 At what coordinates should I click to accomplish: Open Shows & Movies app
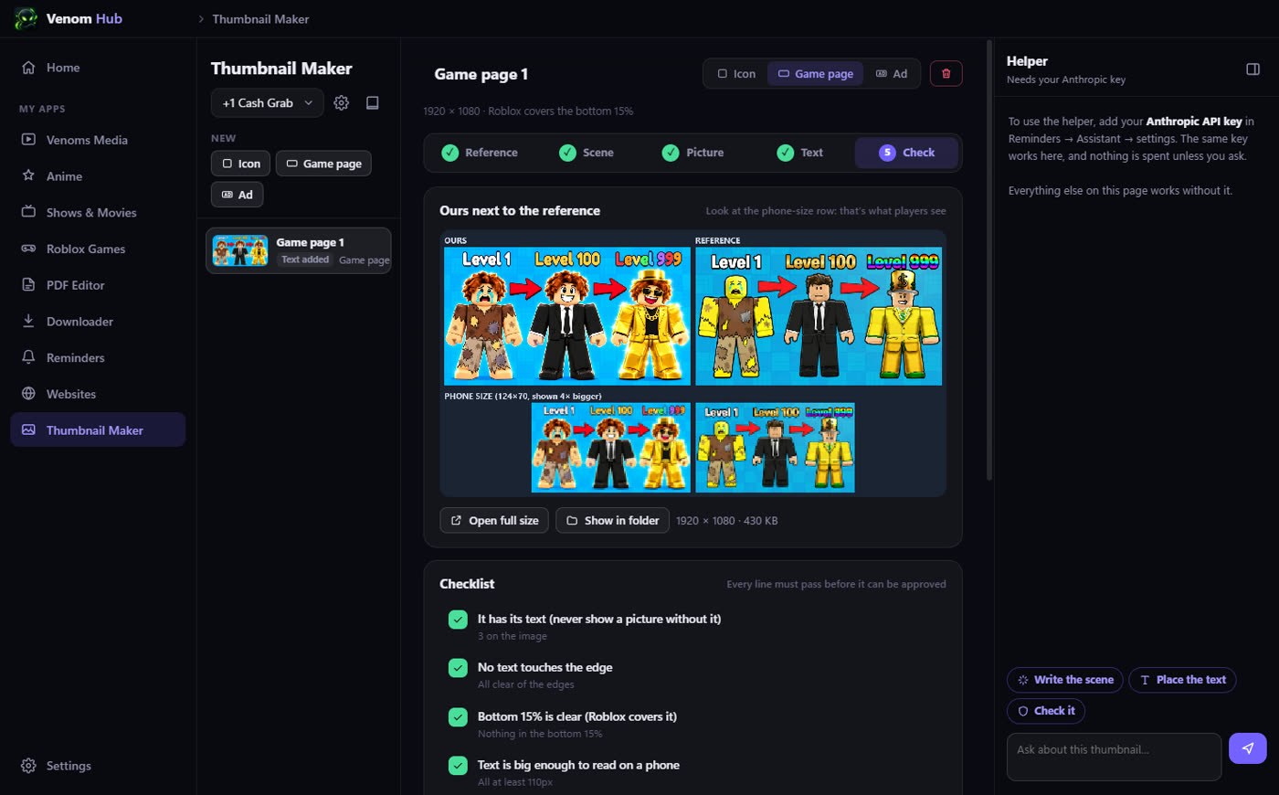(x=98, y=213)
